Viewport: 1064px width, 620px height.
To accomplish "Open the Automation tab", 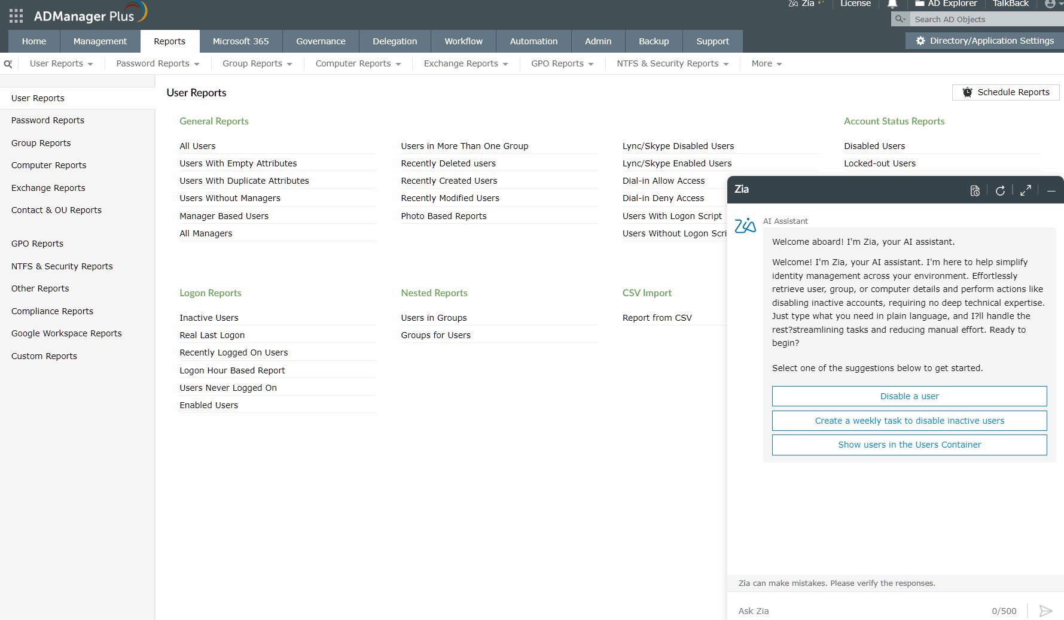I will click(x=533, y=41).
